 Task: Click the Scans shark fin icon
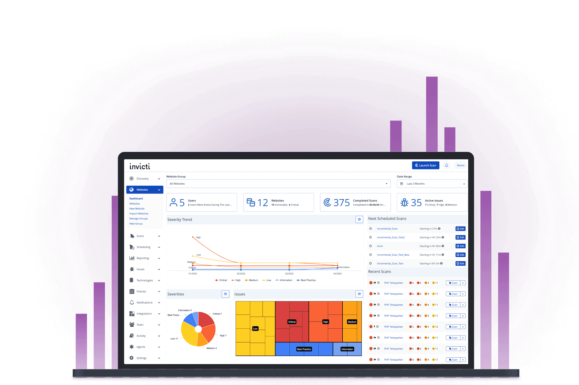[x=132, y=236]
